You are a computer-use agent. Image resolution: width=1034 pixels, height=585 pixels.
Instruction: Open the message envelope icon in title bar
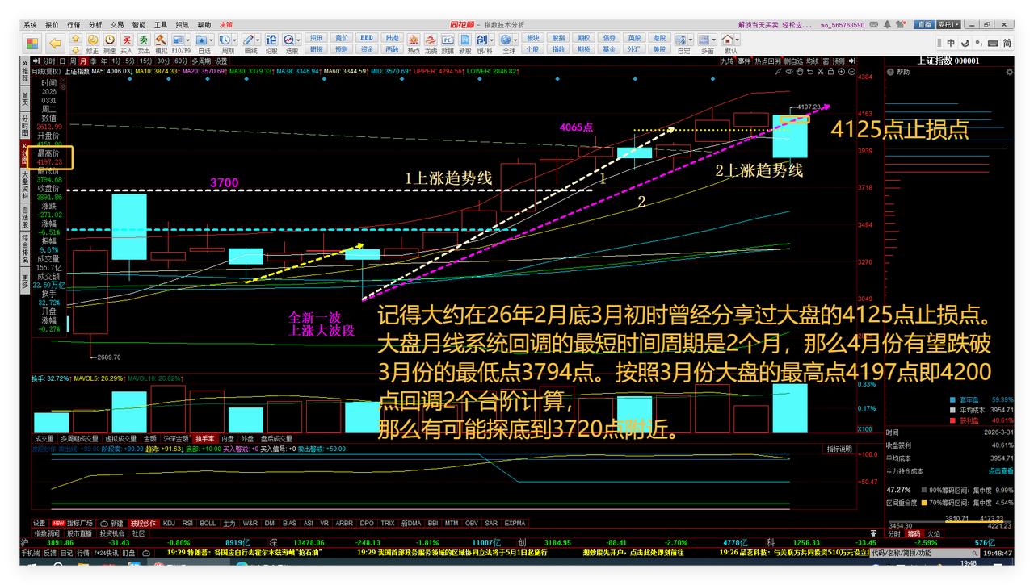tap(875, 25)
